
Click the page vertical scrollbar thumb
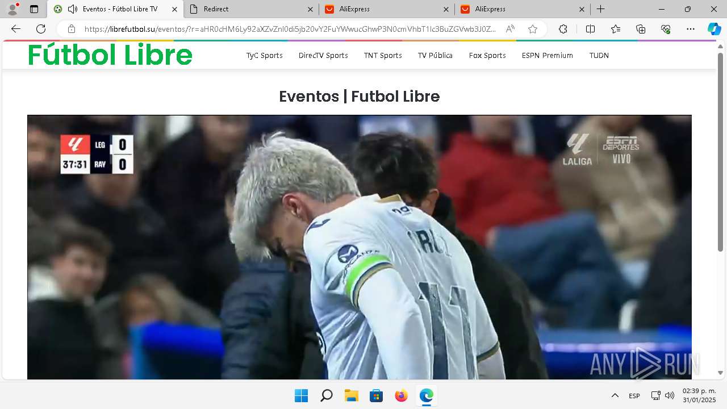pyautogui.click(x=721, y=152)
